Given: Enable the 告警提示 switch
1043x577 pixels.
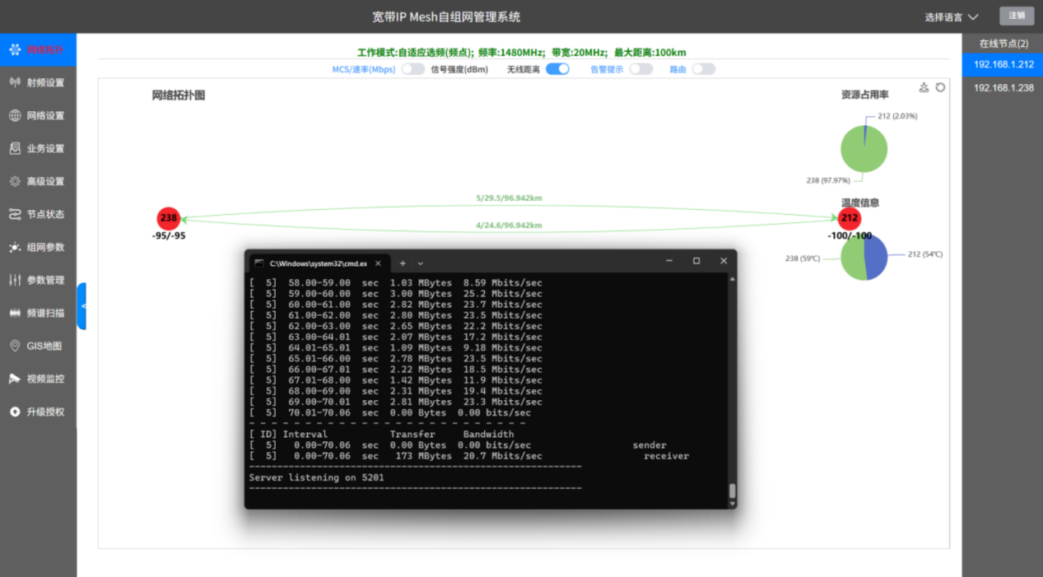Looking at the screenshot, I should (641, 69).
